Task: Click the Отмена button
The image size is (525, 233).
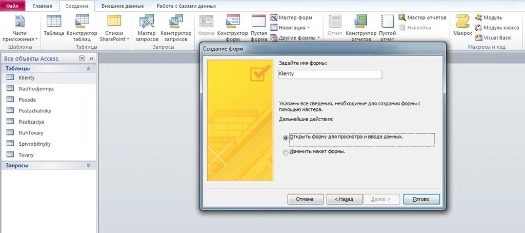Action: pos(305,199)
